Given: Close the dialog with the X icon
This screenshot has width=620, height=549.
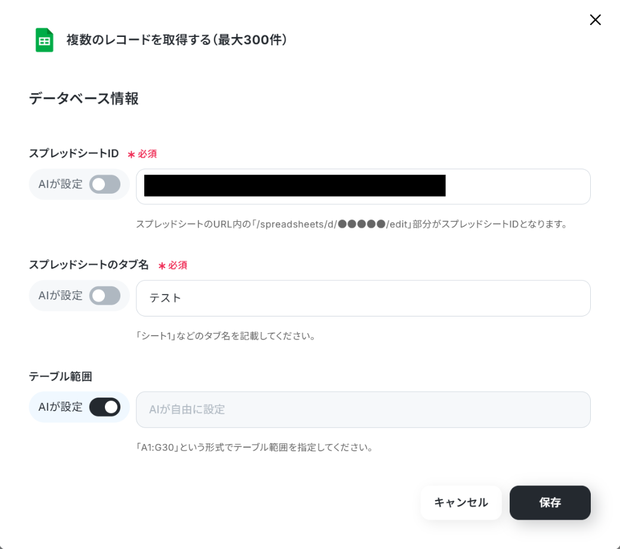Looking at the screenshot, I should click(x=595, y=20).
